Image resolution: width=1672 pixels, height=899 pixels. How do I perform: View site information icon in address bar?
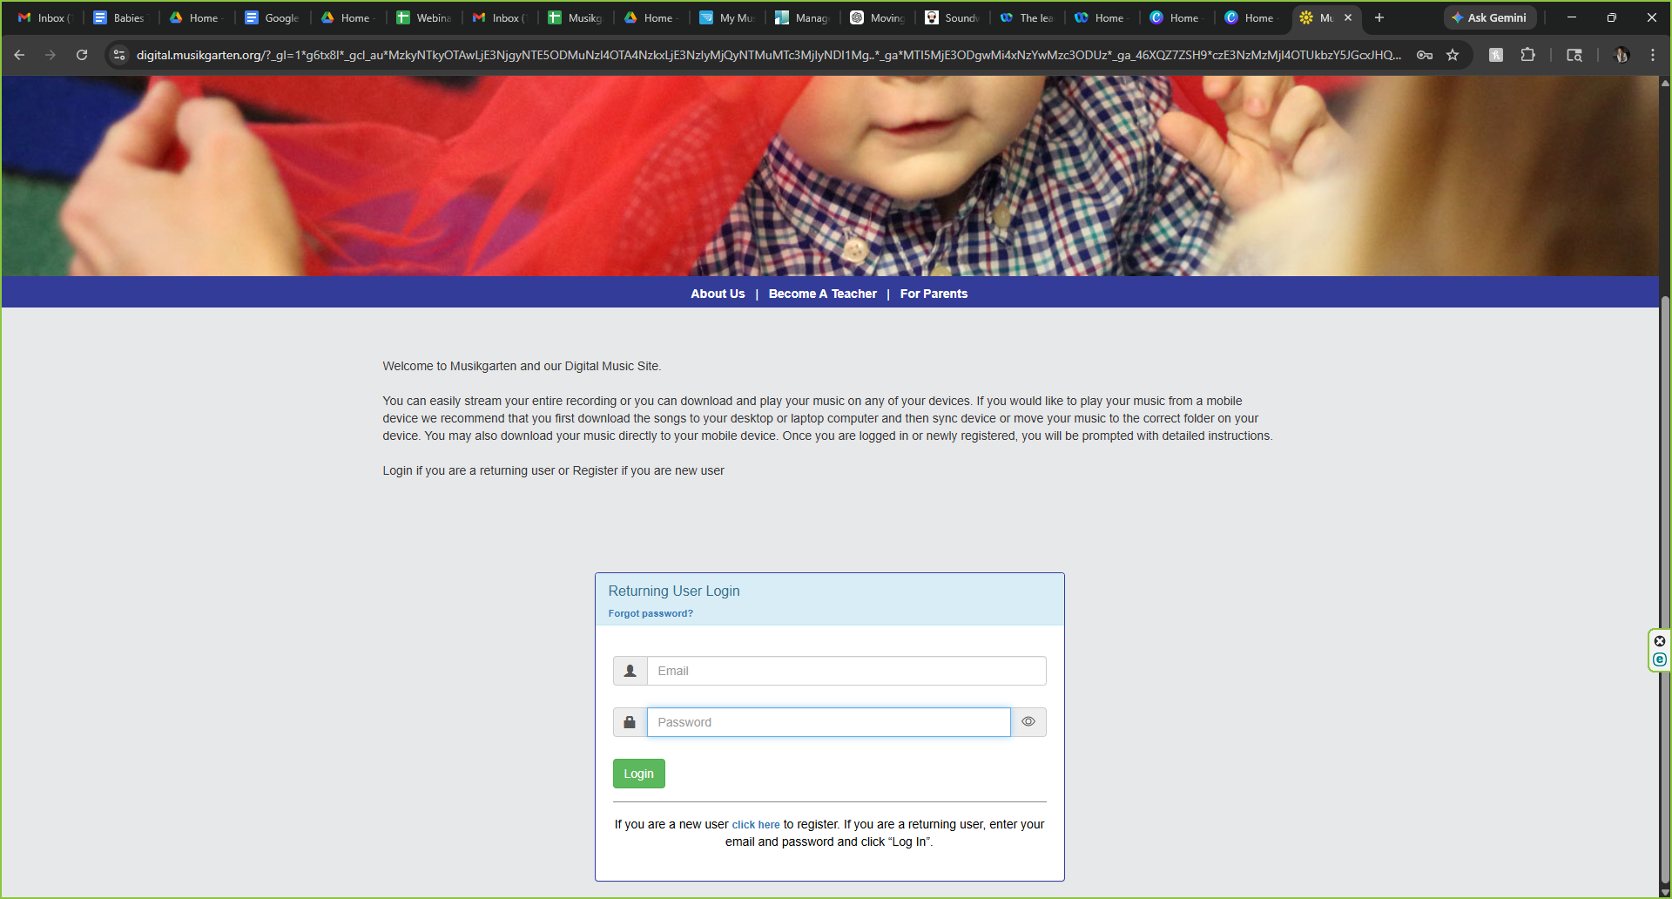[119, 55]
